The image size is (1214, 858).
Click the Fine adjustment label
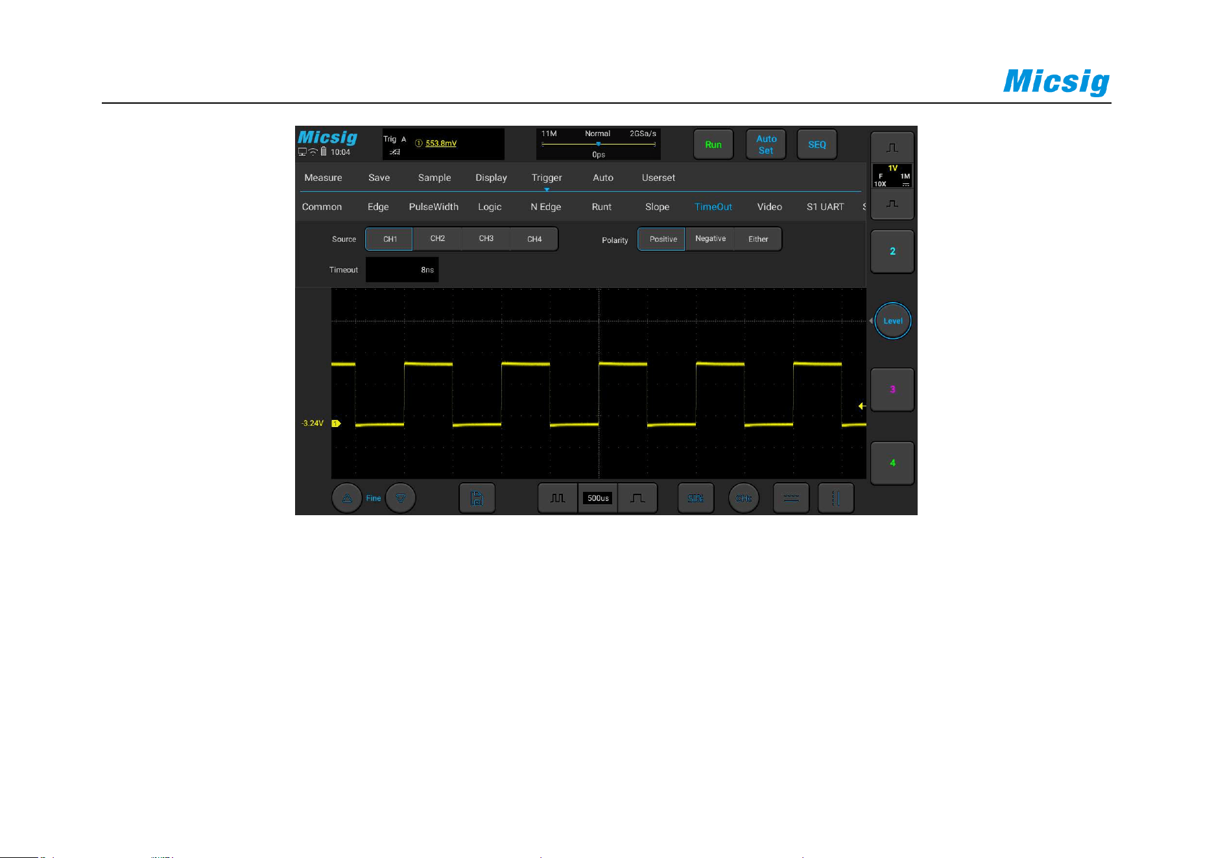pyautogui.click(x=374, y=498)
